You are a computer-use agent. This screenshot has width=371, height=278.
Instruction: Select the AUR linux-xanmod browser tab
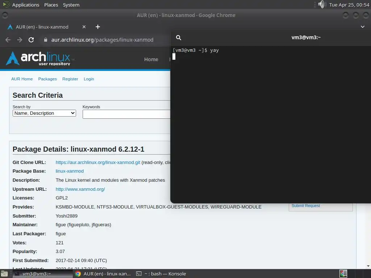pos(47,27)
